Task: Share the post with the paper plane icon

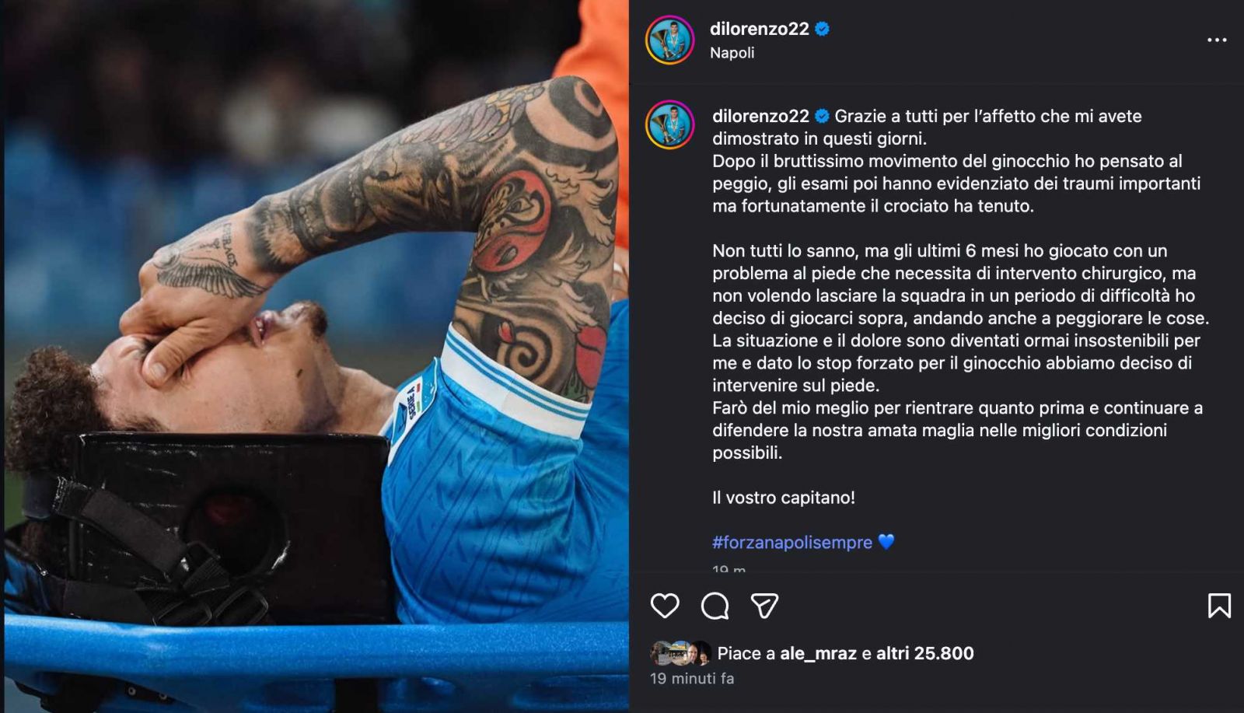Action: [x=764, y=606]
